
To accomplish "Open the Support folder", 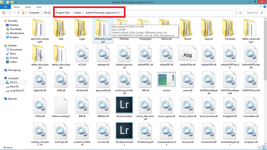I will [209, 29].
